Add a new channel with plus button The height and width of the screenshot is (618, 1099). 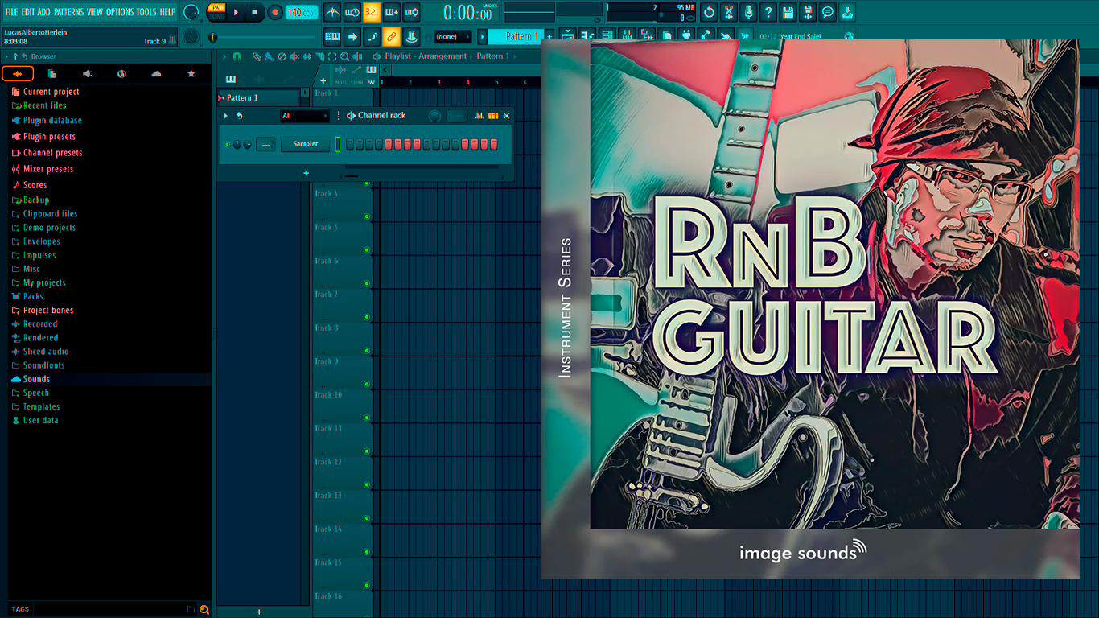tap(306, 173)
